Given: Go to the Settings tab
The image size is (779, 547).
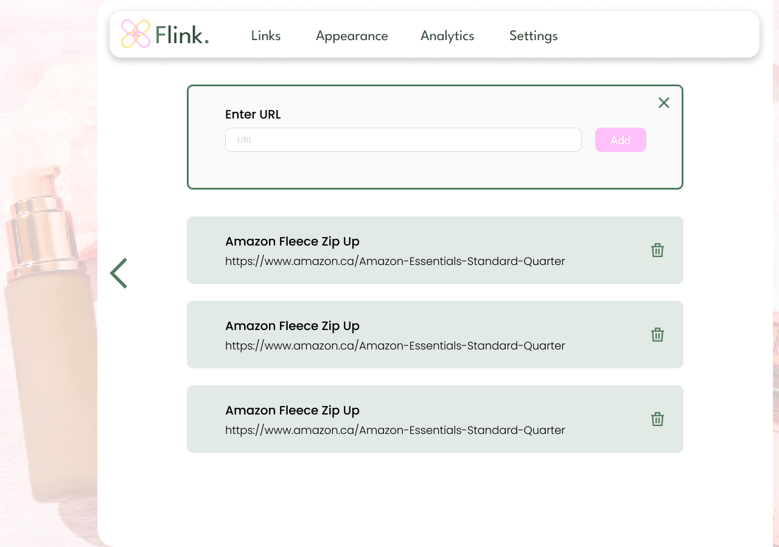Looking at the screenshot, I should point(534,36).
